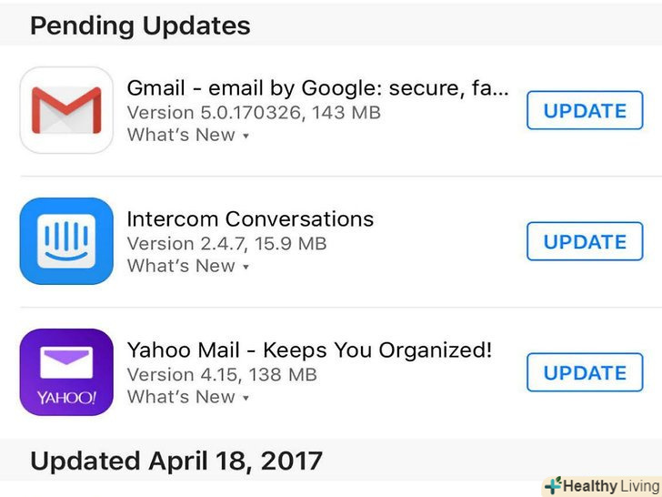Click Gmail version 5.0.170326 text
The height and width of the screenshot is (497, 662).
click(x=253, y=113)
